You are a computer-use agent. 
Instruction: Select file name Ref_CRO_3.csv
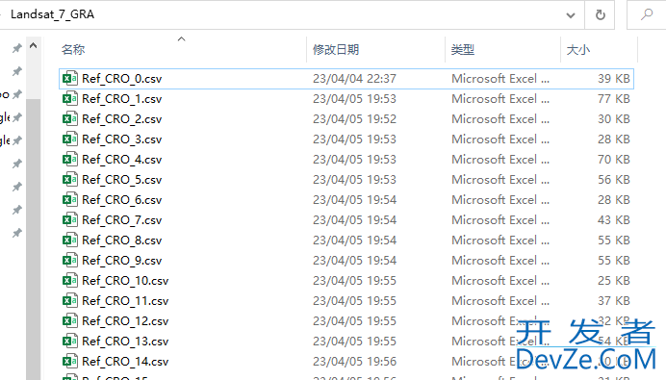coord(122,139)
